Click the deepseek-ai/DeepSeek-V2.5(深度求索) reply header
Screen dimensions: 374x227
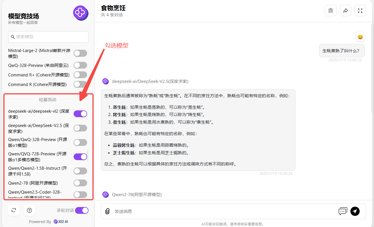(x=150, y=81)
